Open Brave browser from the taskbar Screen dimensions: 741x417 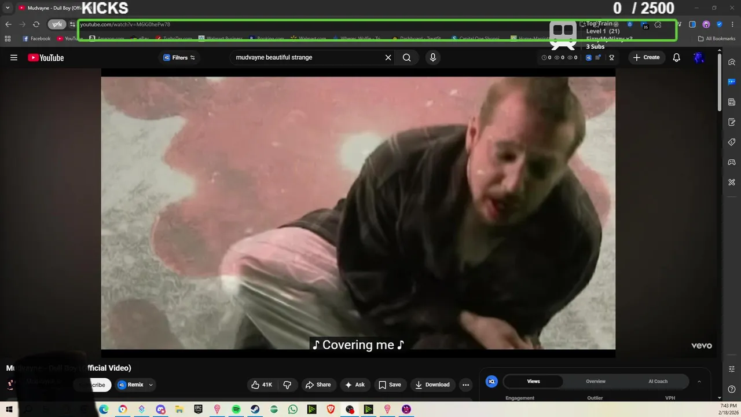click(x=331, y=409)
